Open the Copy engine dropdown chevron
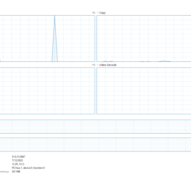The image size is (191, 191). coord(97,13)
